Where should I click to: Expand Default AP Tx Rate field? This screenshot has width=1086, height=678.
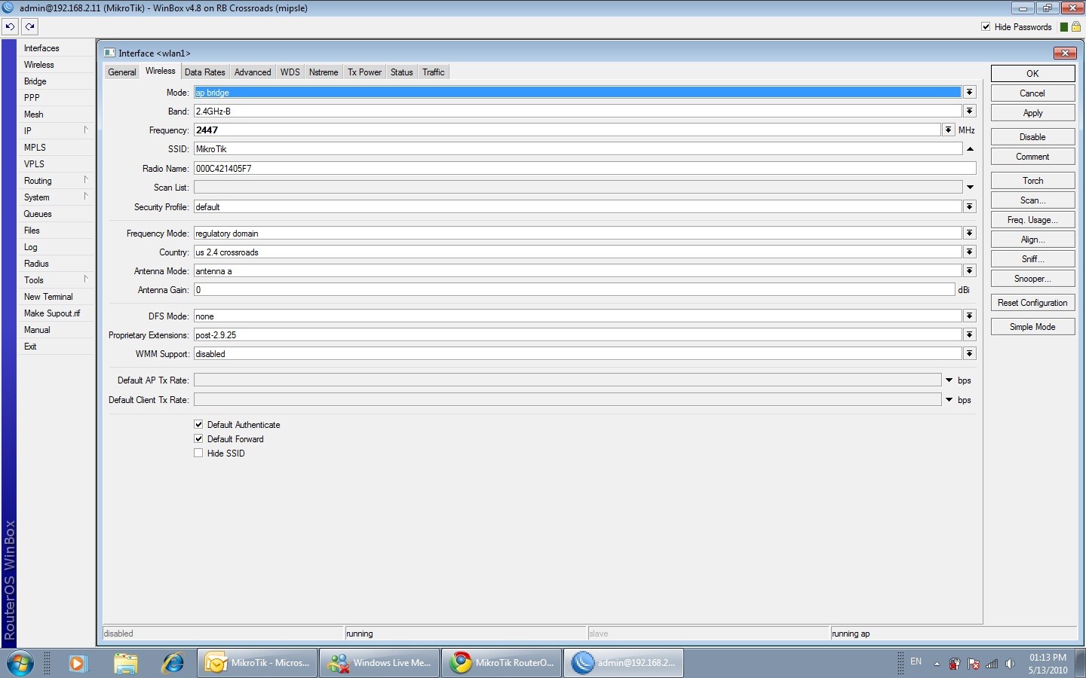[949, 380]
